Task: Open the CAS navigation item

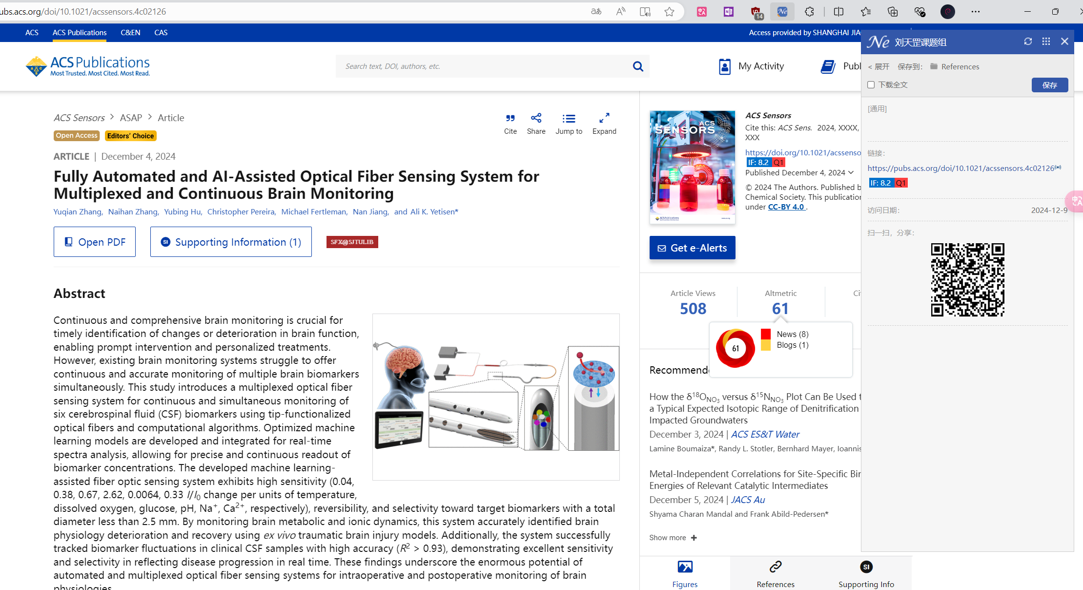Action: coord(161,33)
